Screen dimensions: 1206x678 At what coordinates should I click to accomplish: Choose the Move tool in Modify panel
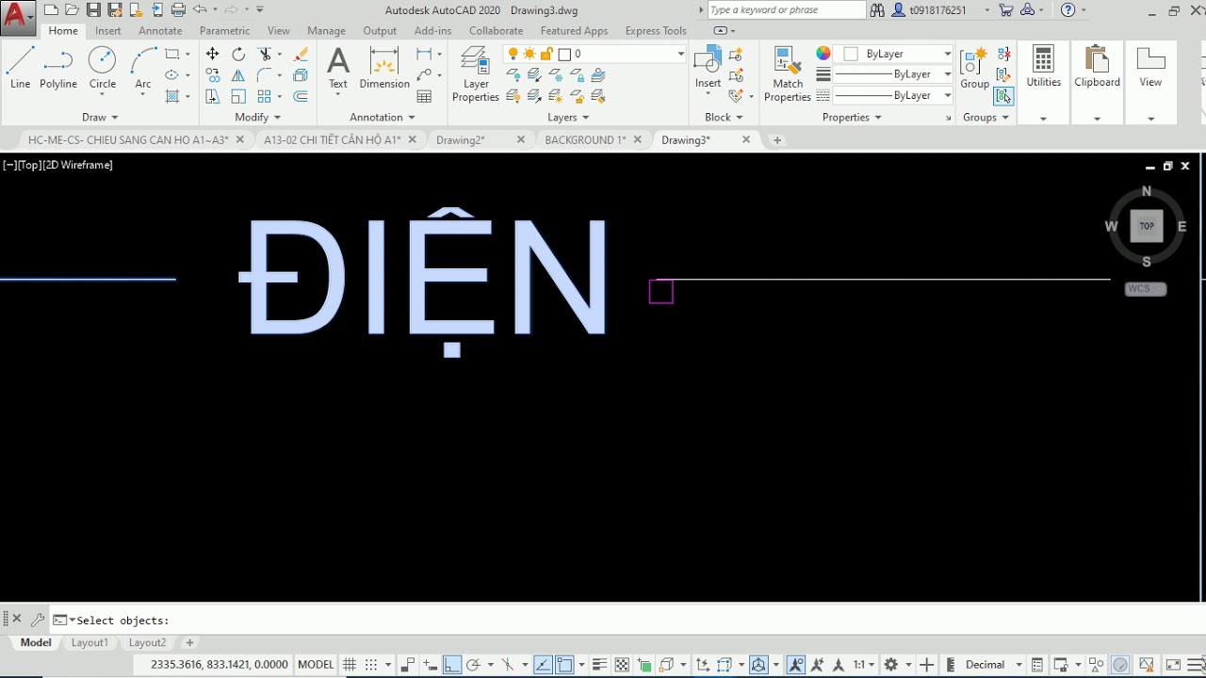tap(213, 54)
